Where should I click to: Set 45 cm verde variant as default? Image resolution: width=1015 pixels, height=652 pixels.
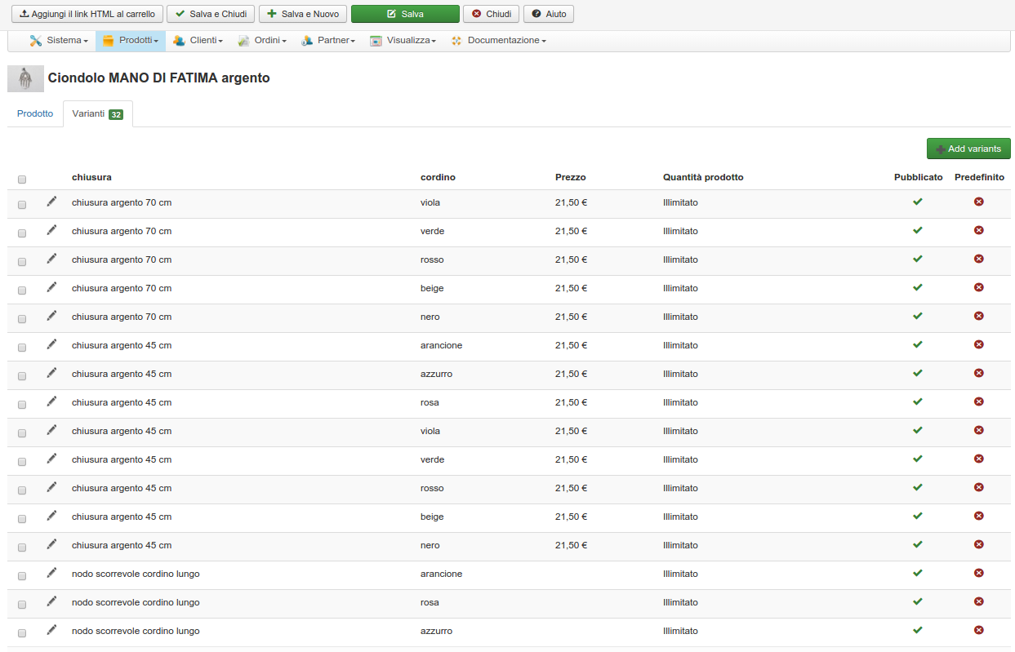pos(979,459)
